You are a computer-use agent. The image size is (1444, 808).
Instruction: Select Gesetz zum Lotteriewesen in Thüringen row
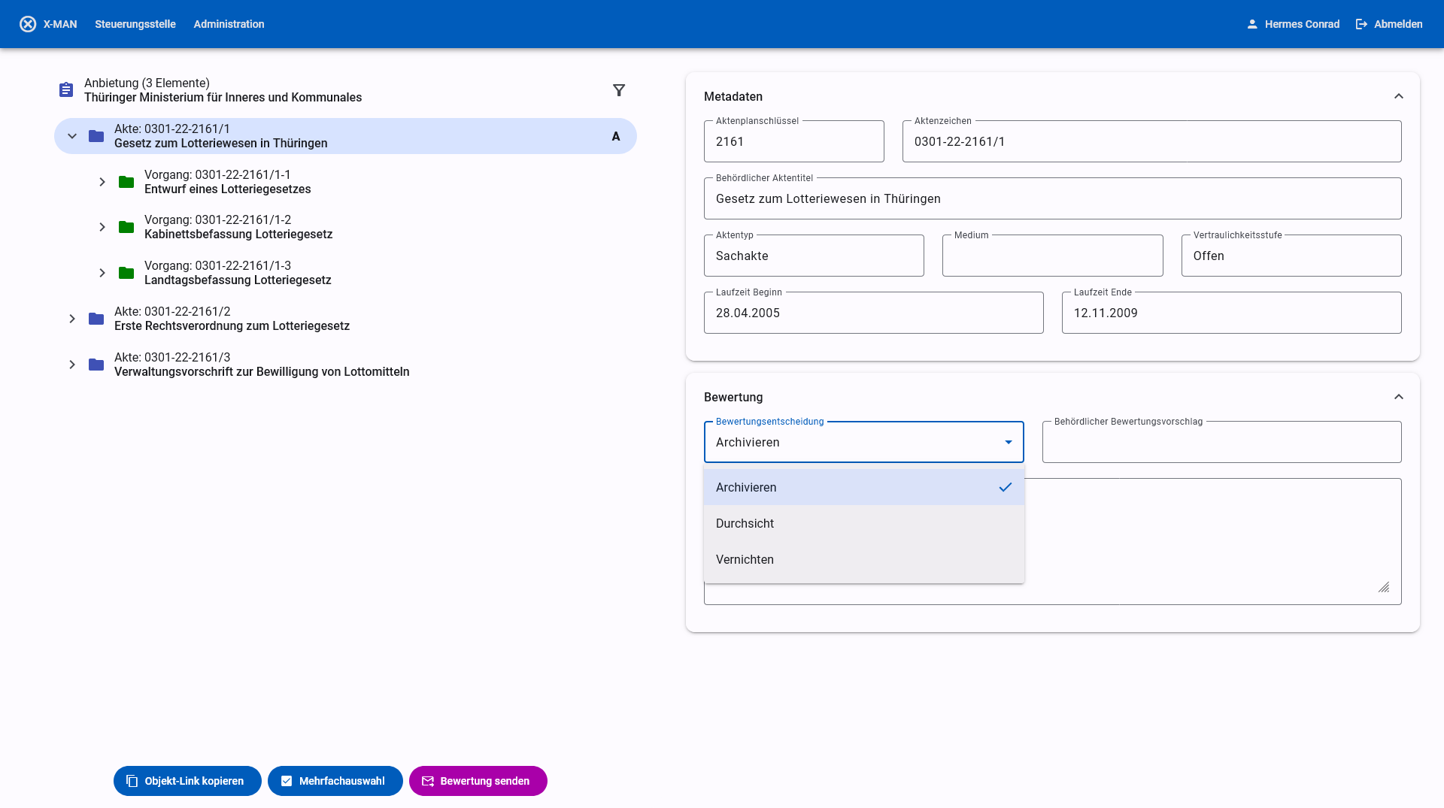345,136
